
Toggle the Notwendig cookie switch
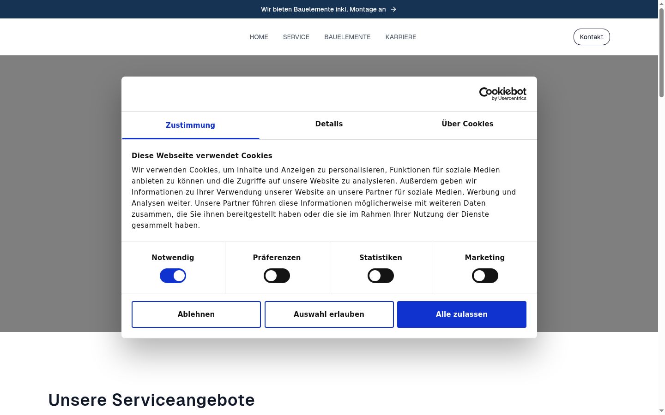(173, 276)
